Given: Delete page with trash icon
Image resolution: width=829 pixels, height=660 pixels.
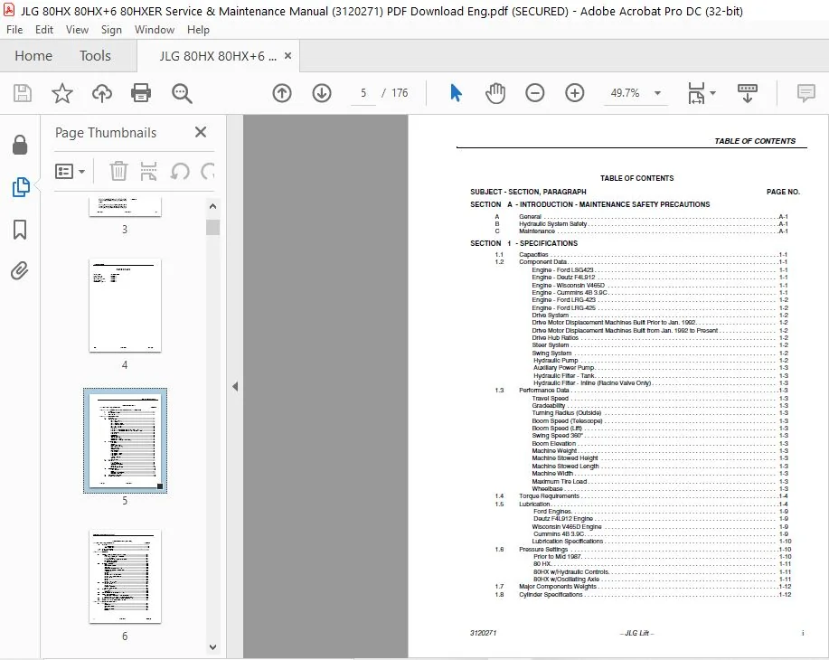Looking at the screenshot, I should point(118,172).
